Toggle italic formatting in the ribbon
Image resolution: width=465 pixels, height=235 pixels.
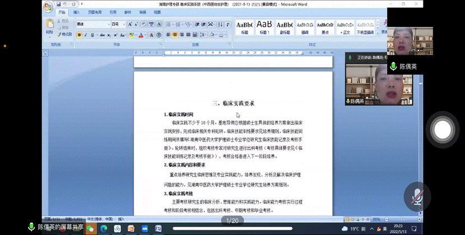click(86, 35)
